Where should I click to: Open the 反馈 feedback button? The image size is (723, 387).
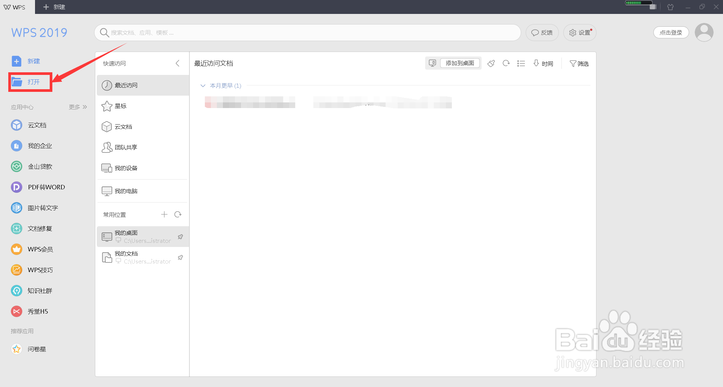point(542,33)
